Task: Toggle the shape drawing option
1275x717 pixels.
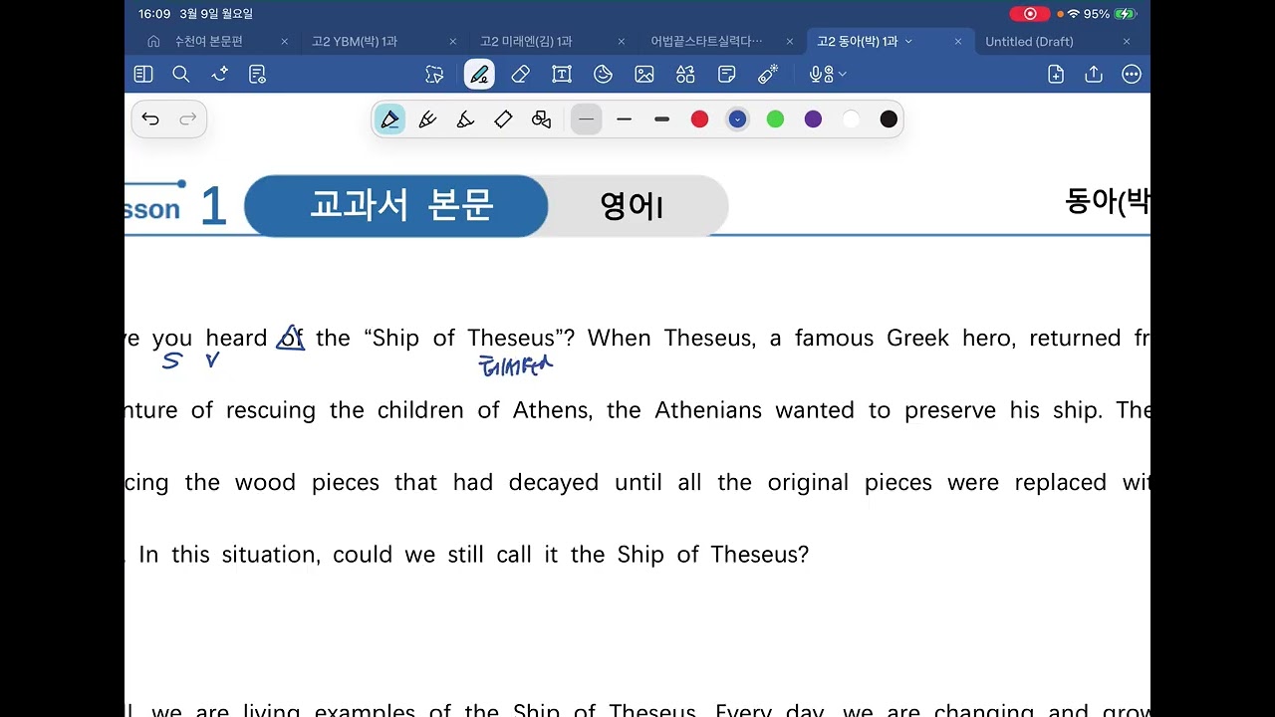Action: 541,119
